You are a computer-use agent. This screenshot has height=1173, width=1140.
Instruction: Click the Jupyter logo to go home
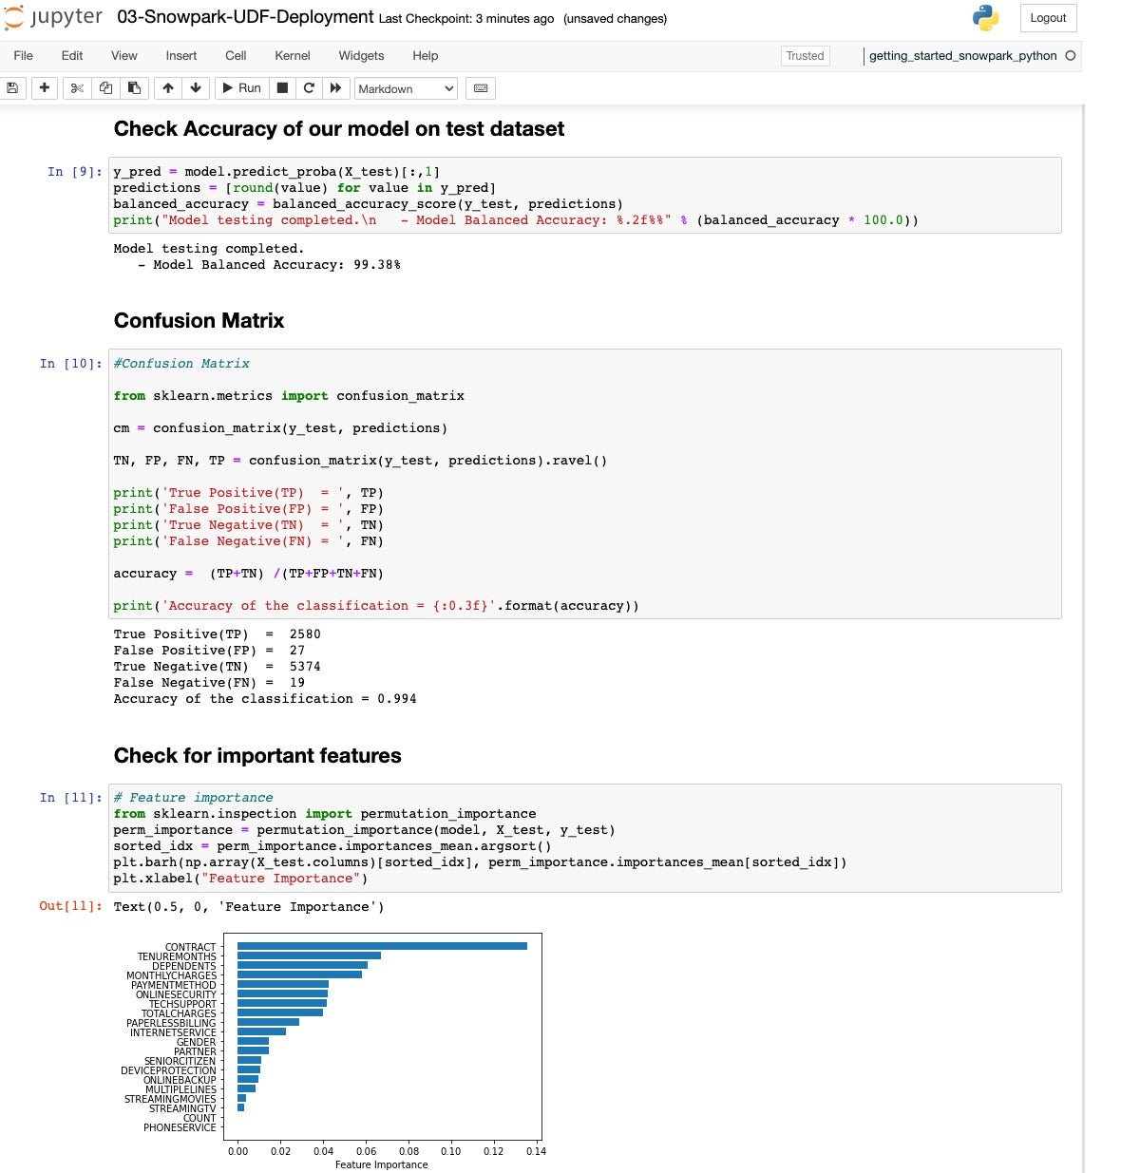(53, 18)
